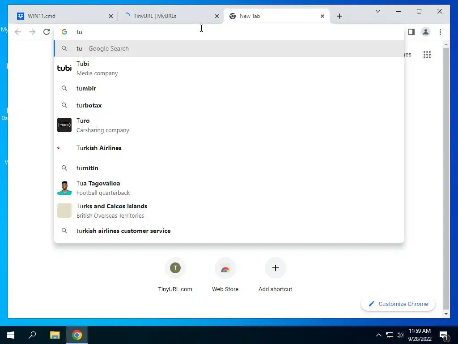Click the page vertical scrollbar
The width and height of the screenshot is (458, 344).
pos(446,178)
